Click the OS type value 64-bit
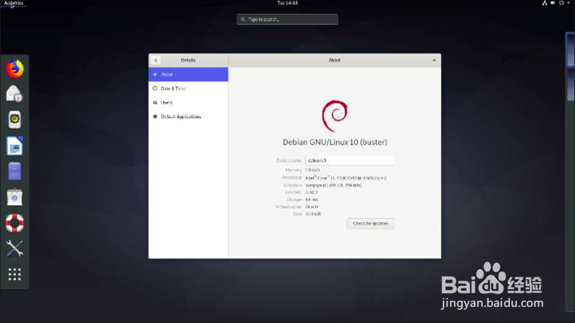The image size is (575, 323). 312,199
